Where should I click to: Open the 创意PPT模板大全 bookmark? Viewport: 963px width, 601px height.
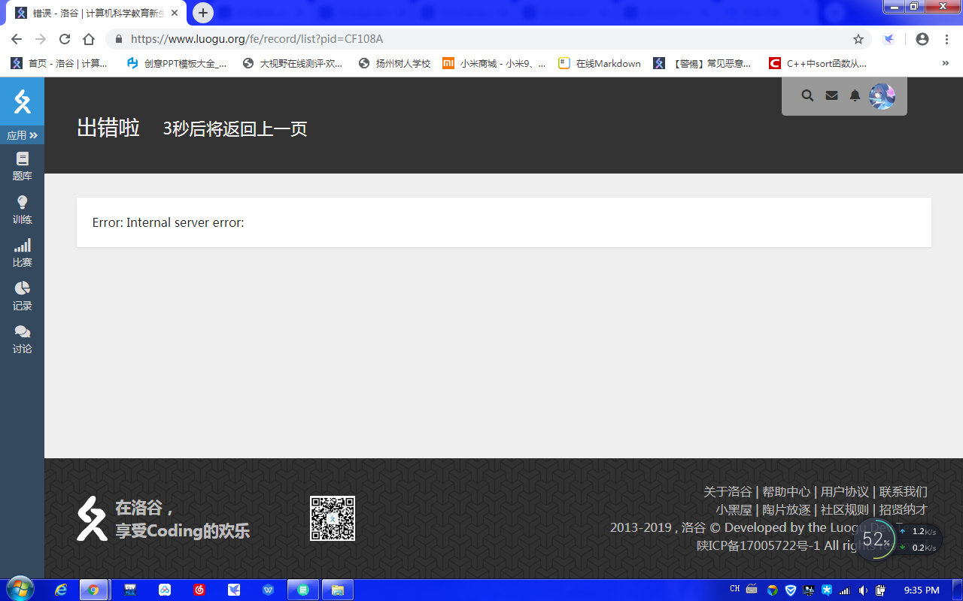[177, 64]
